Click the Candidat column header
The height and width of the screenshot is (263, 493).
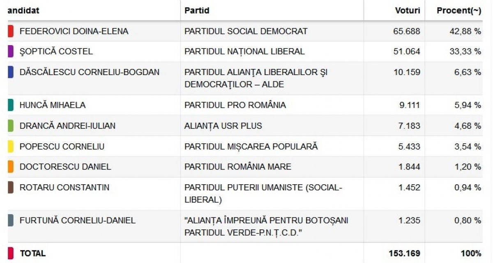(x=23, y=11)
